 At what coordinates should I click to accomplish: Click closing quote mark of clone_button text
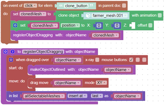(x=91, y=5)
